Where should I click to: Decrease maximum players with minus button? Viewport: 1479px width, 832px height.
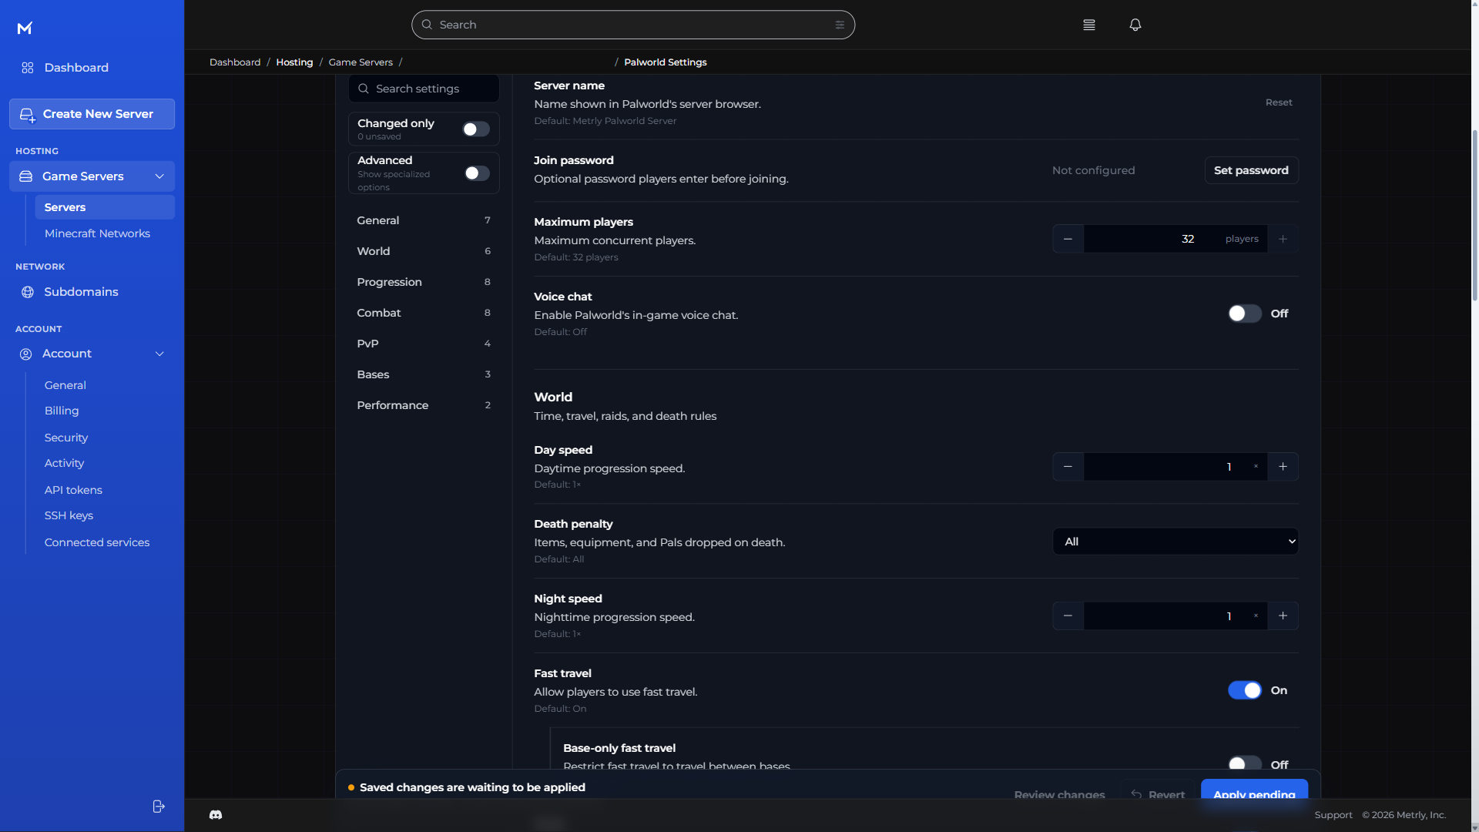(1068, 239)
